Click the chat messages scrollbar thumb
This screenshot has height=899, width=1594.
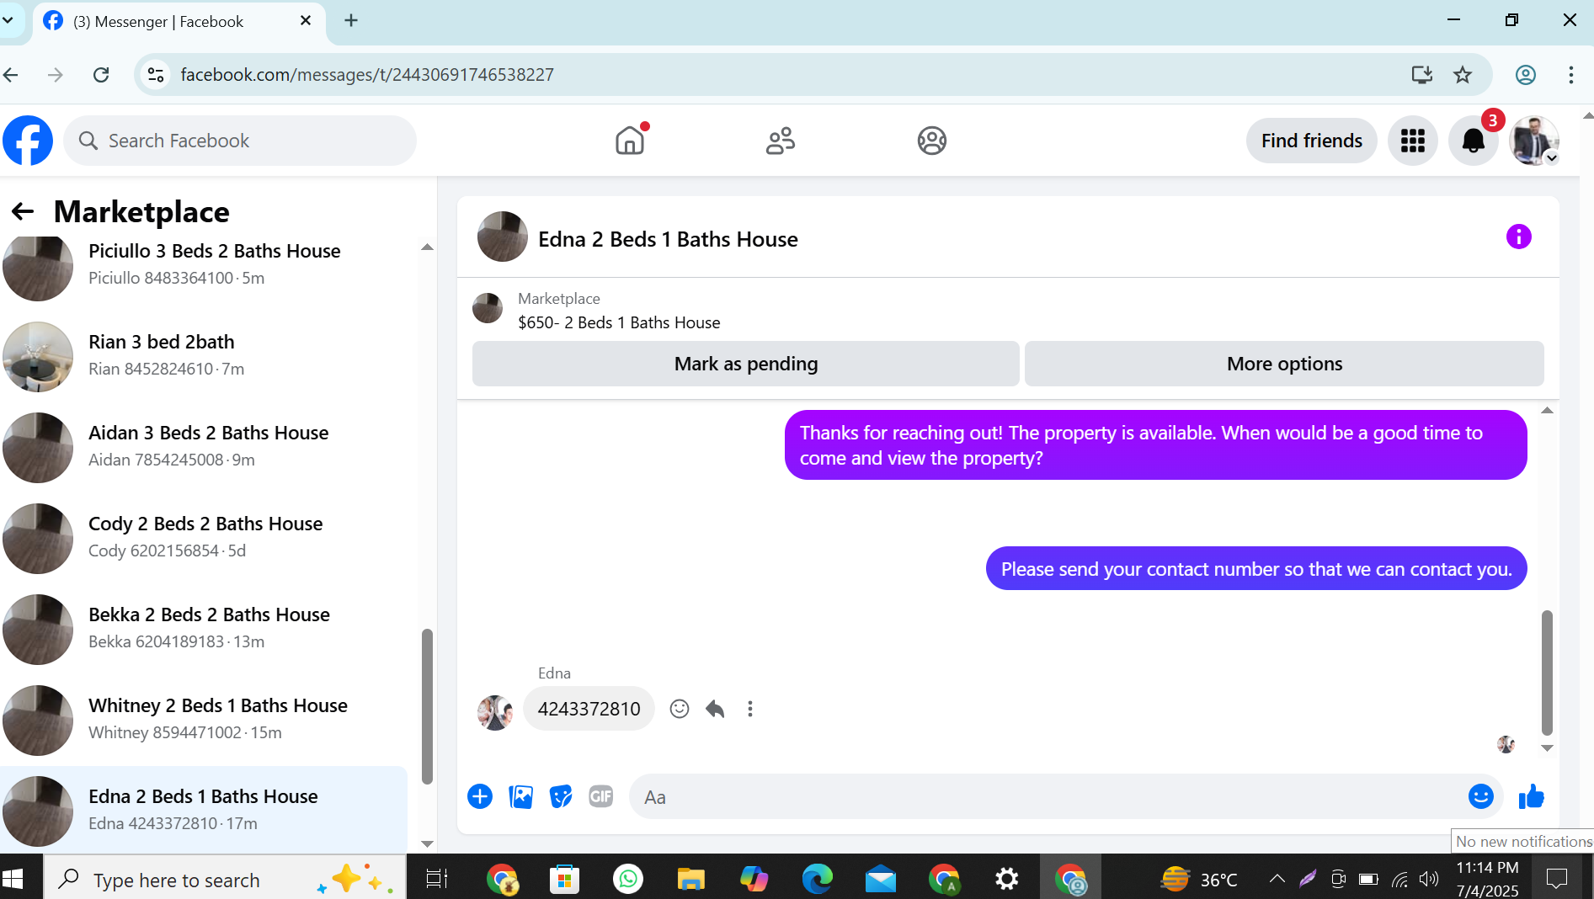pos(1547,673)
